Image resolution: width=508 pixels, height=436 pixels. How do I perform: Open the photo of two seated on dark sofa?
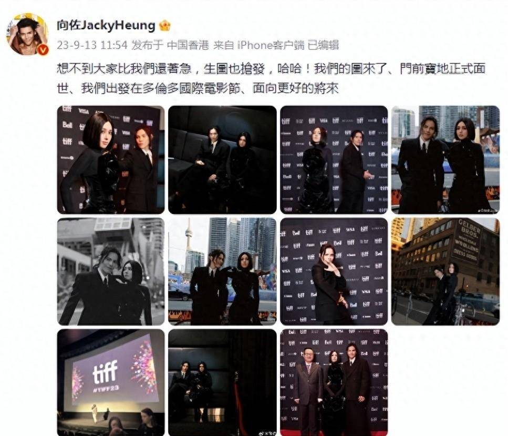pos(222,159)
